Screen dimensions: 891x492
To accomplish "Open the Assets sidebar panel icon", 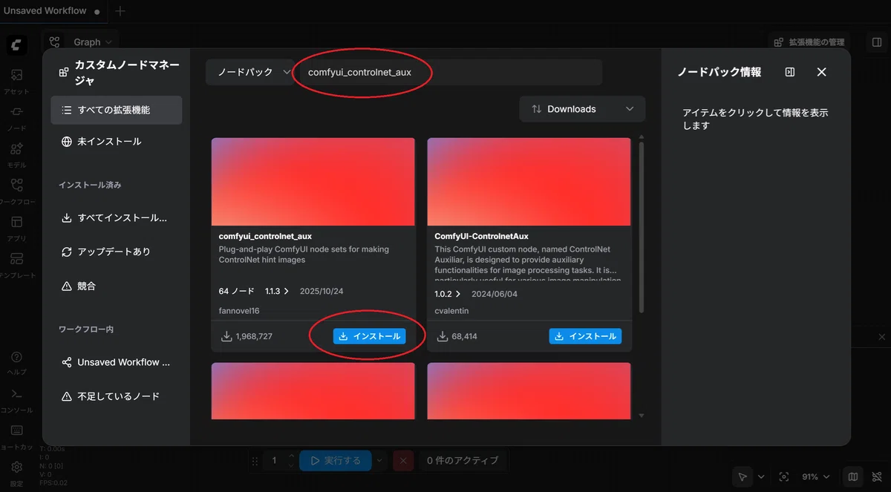I will tap(16, 75).
